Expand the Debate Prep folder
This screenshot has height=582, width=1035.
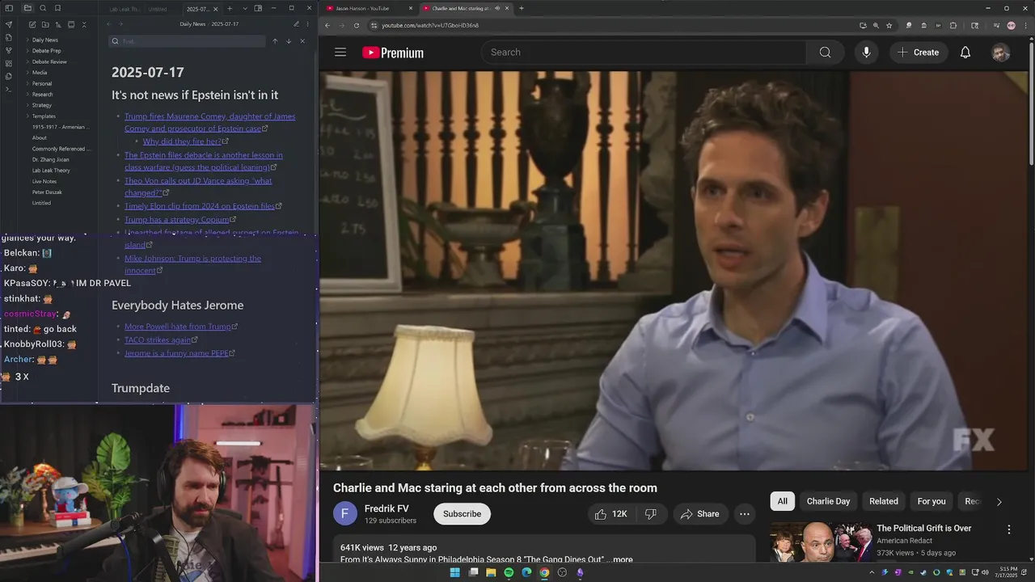(46, 51)
